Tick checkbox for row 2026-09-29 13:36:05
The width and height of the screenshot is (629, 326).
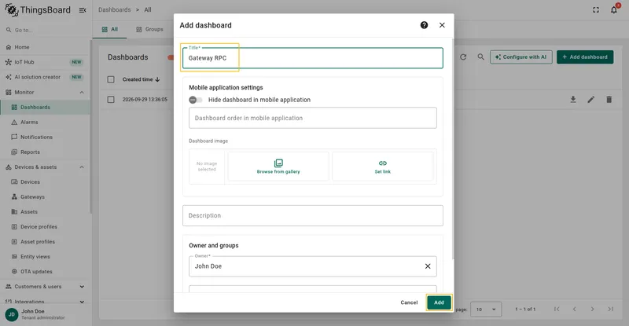point(111,100)
